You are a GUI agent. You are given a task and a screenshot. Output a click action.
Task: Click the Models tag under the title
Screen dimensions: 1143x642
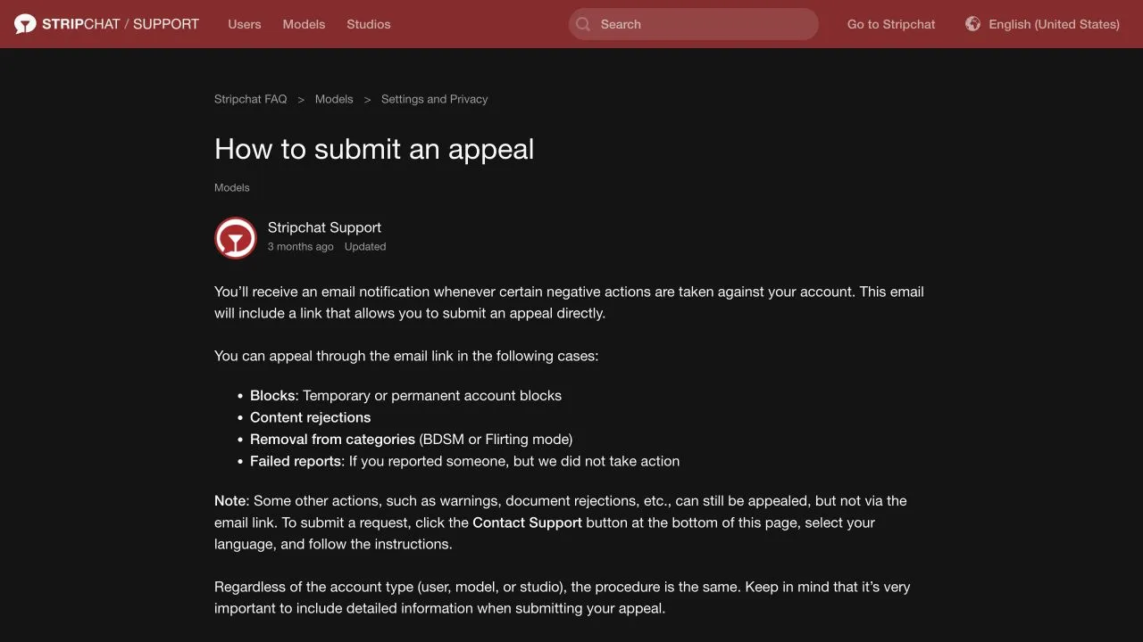(232, 187)
